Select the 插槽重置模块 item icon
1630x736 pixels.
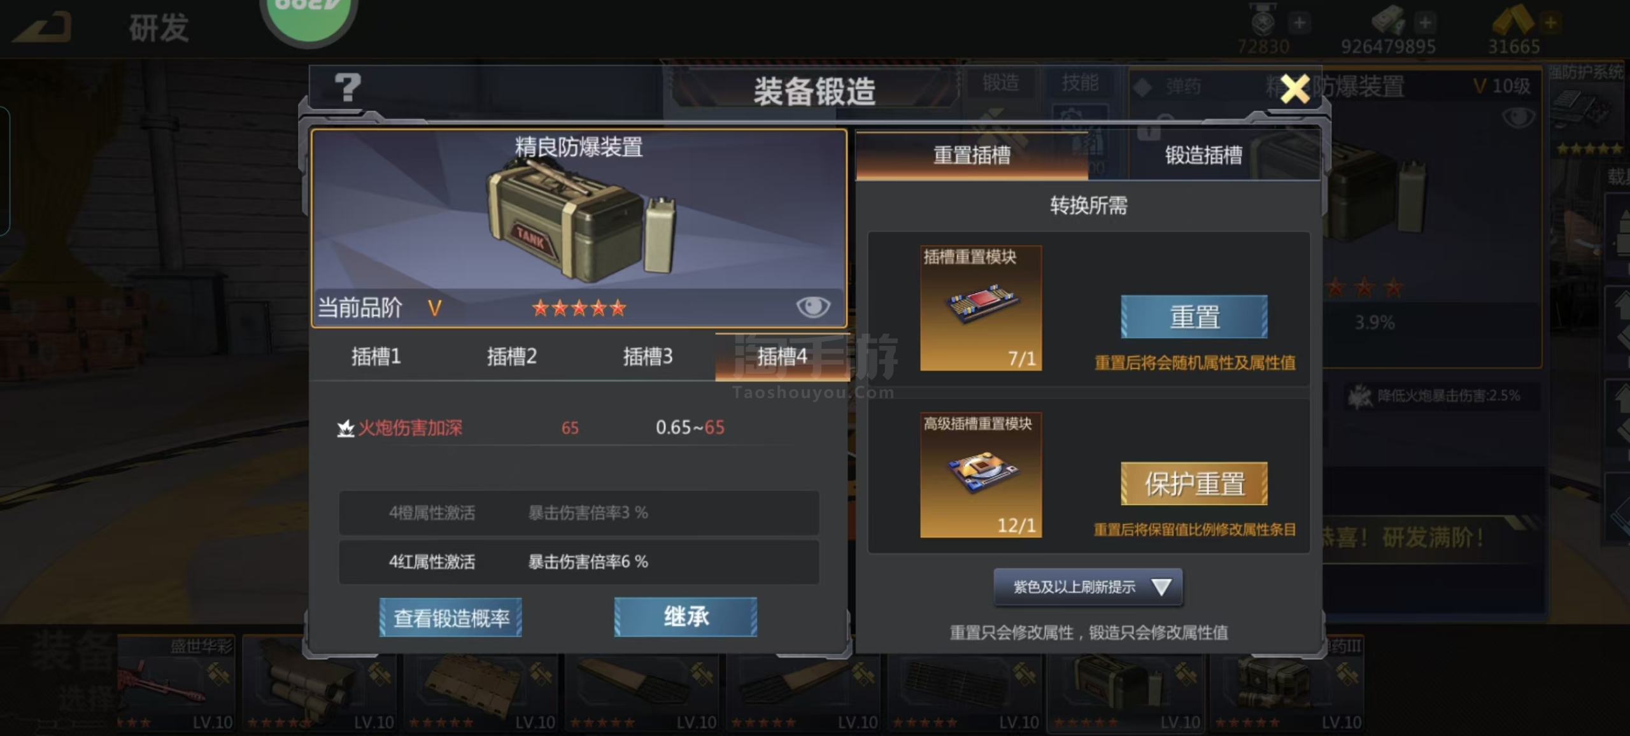click(x=981, y=308)
